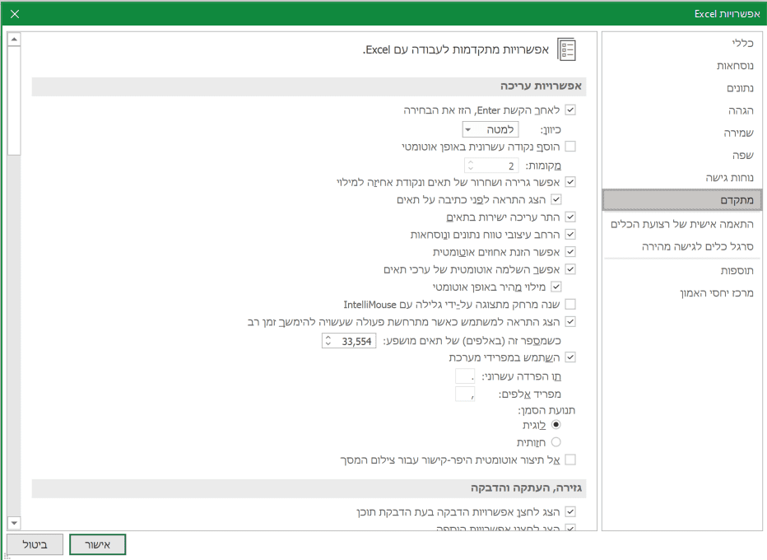The width and height of the screenshot is (767, 560).
Task: Click the vertical scrollbar thumb
Action: 14,100
